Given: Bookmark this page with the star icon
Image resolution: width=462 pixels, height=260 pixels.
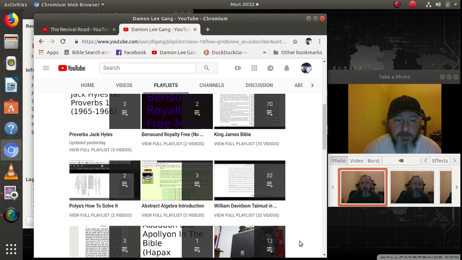Looking at the screenshot, I should (x=295, y=42).
